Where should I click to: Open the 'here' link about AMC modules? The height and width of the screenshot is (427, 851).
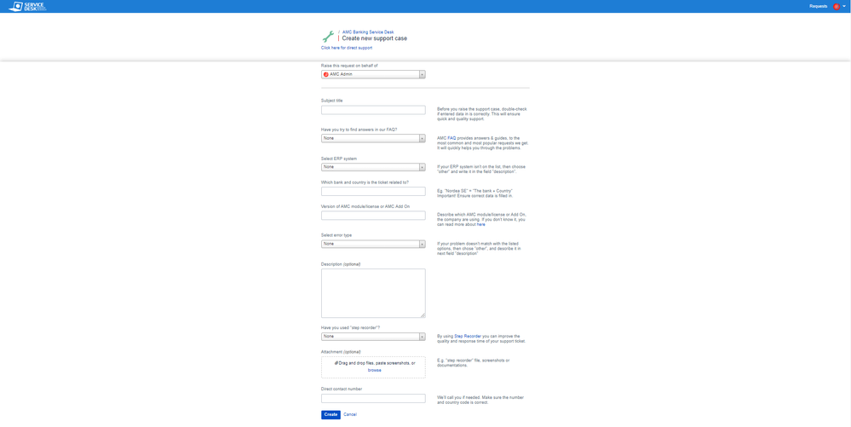coord(480,224)
